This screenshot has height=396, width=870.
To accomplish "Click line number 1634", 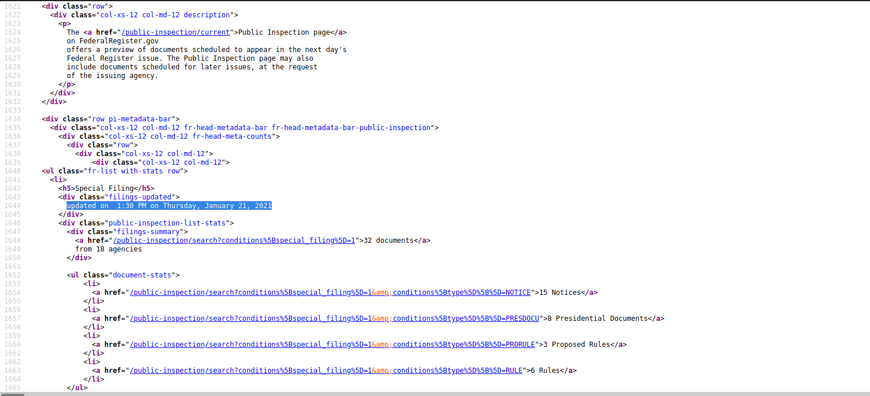I will click(x=12, y=119).
